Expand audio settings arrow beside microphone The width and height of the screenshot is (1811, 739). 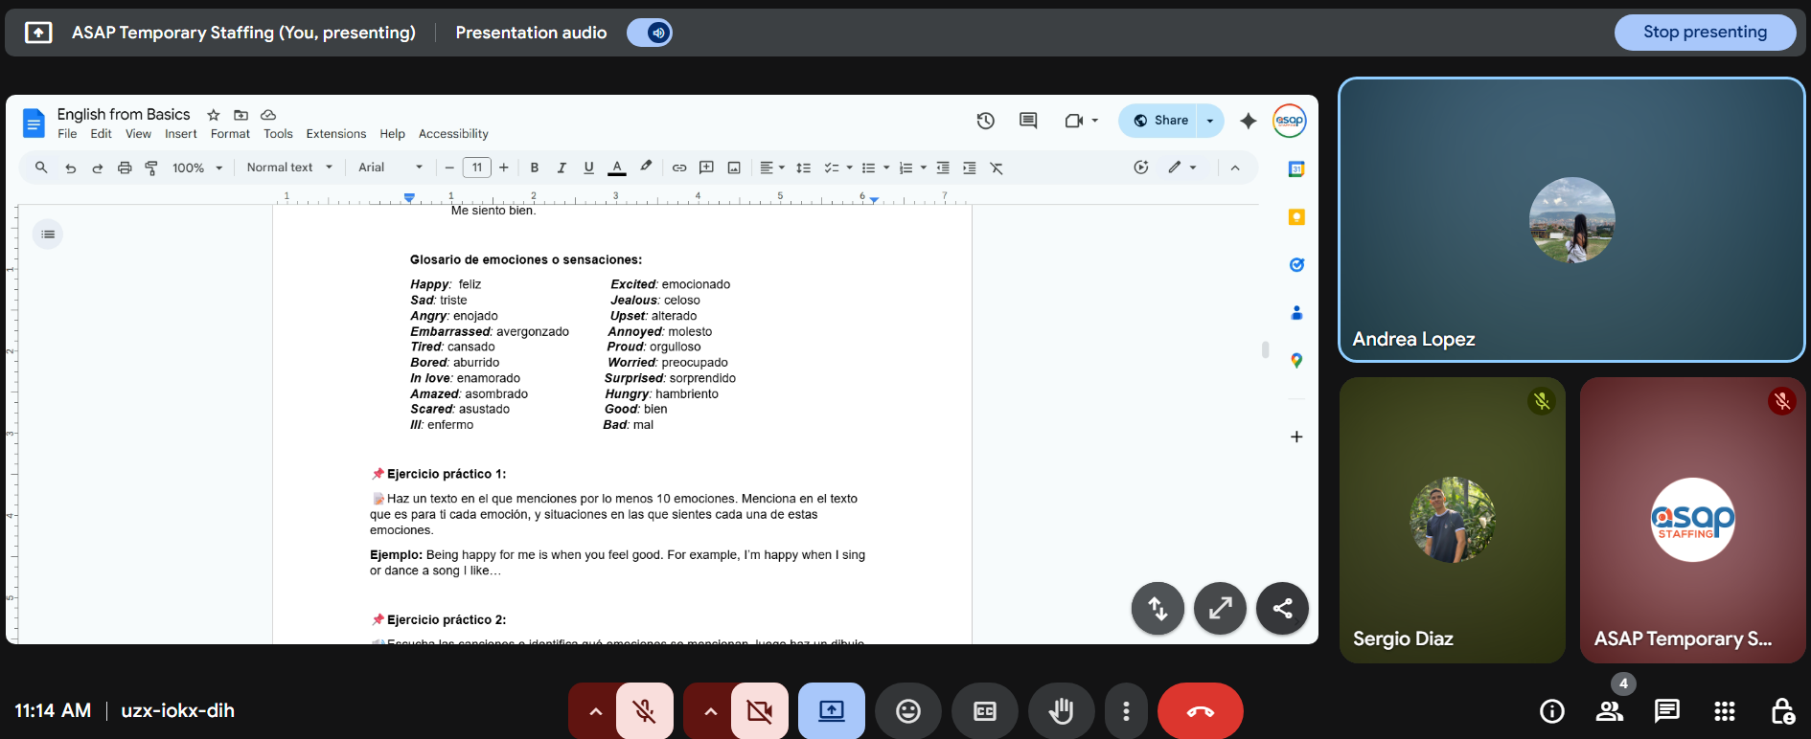point(595,711)
